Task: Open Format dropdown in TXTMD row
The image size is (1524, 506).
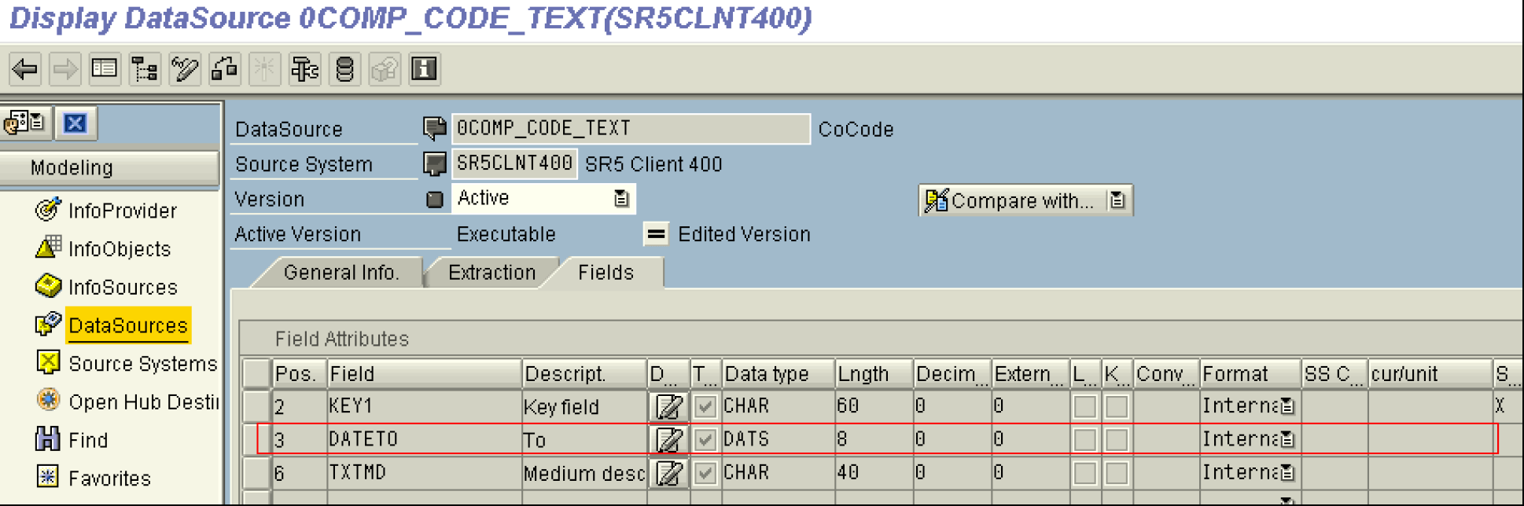Action: click(x=1287, y=472)
